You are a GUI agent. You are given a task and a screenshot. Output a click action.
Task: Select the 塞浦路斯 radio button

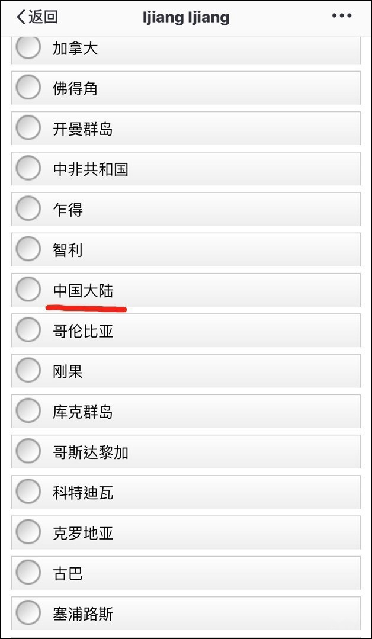(x=28, y=614)
